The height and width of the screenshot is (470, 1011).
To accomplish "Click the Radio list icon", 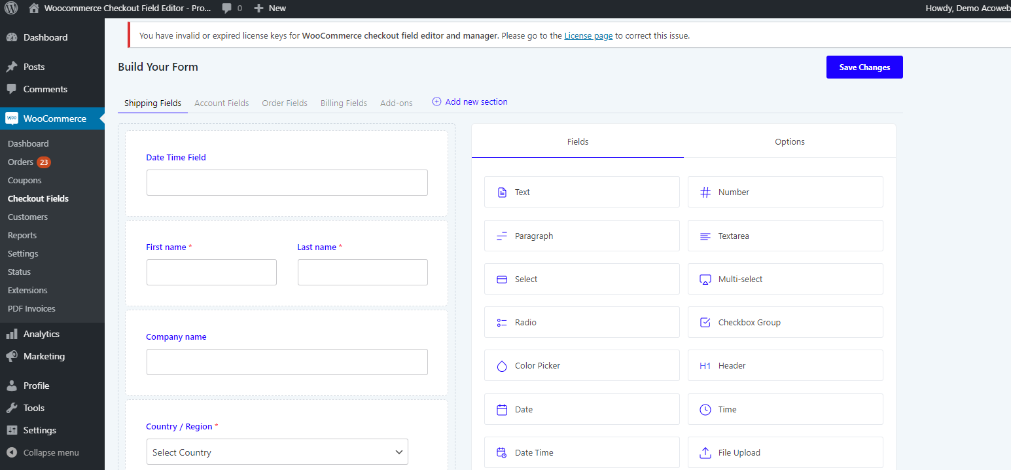I will tap(502, 323).
